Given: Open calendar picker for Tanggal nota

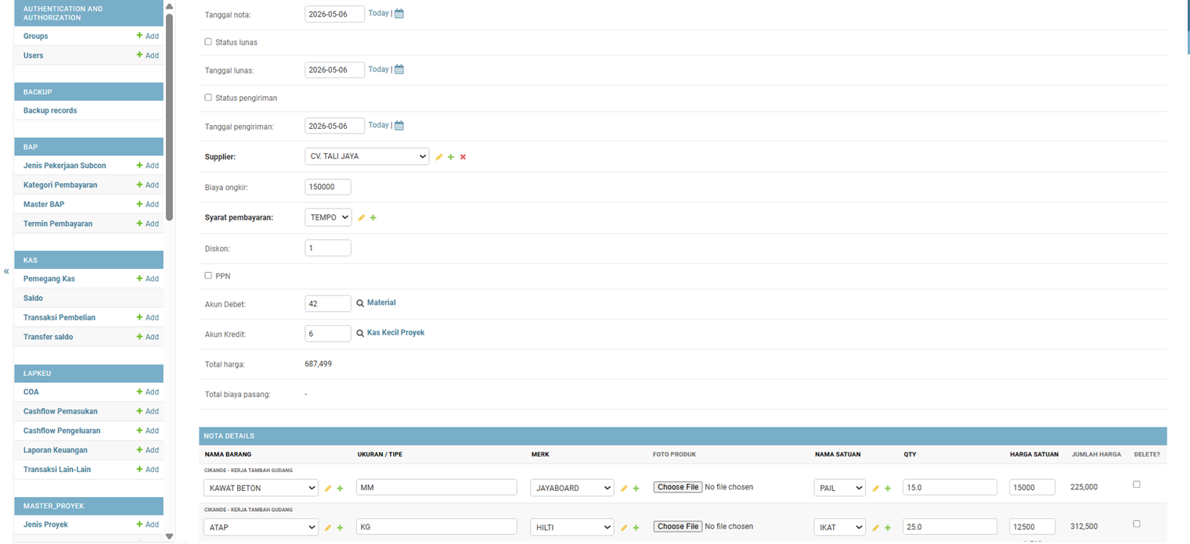Looking at the screenshot, I should pos(399,13).
